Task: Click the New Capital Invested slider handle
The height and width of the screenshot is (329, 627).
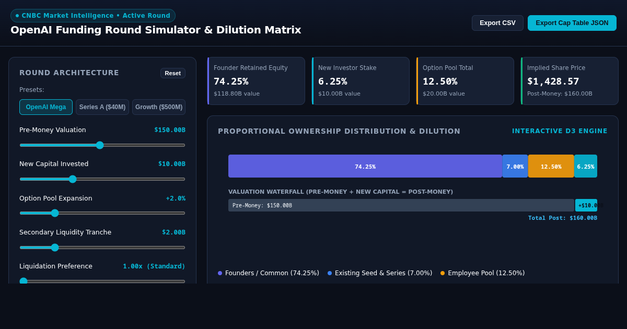Action: coord(73,179)
